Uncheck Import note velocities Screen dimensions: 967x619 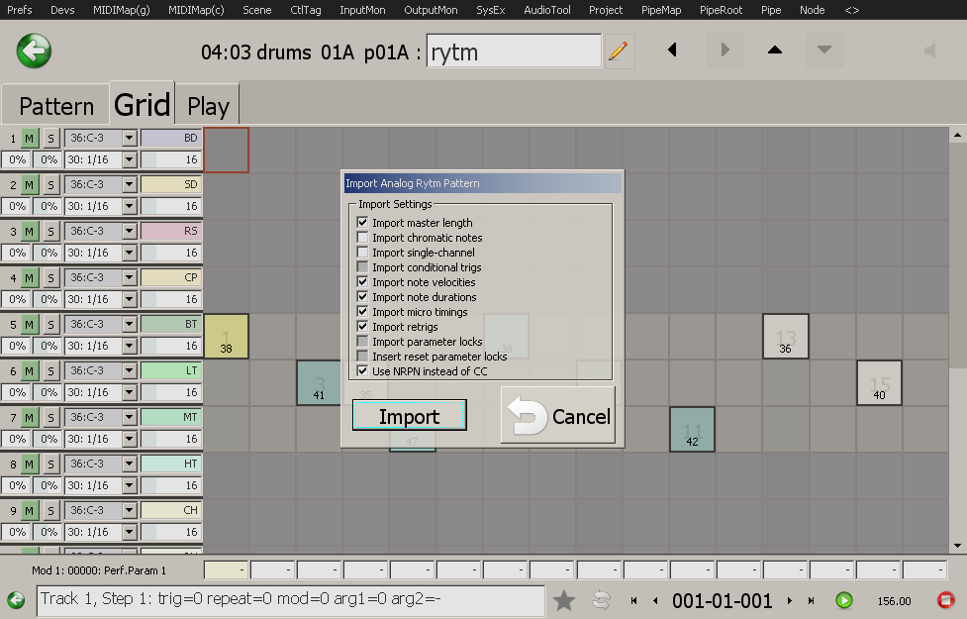[x=363, y=282]
